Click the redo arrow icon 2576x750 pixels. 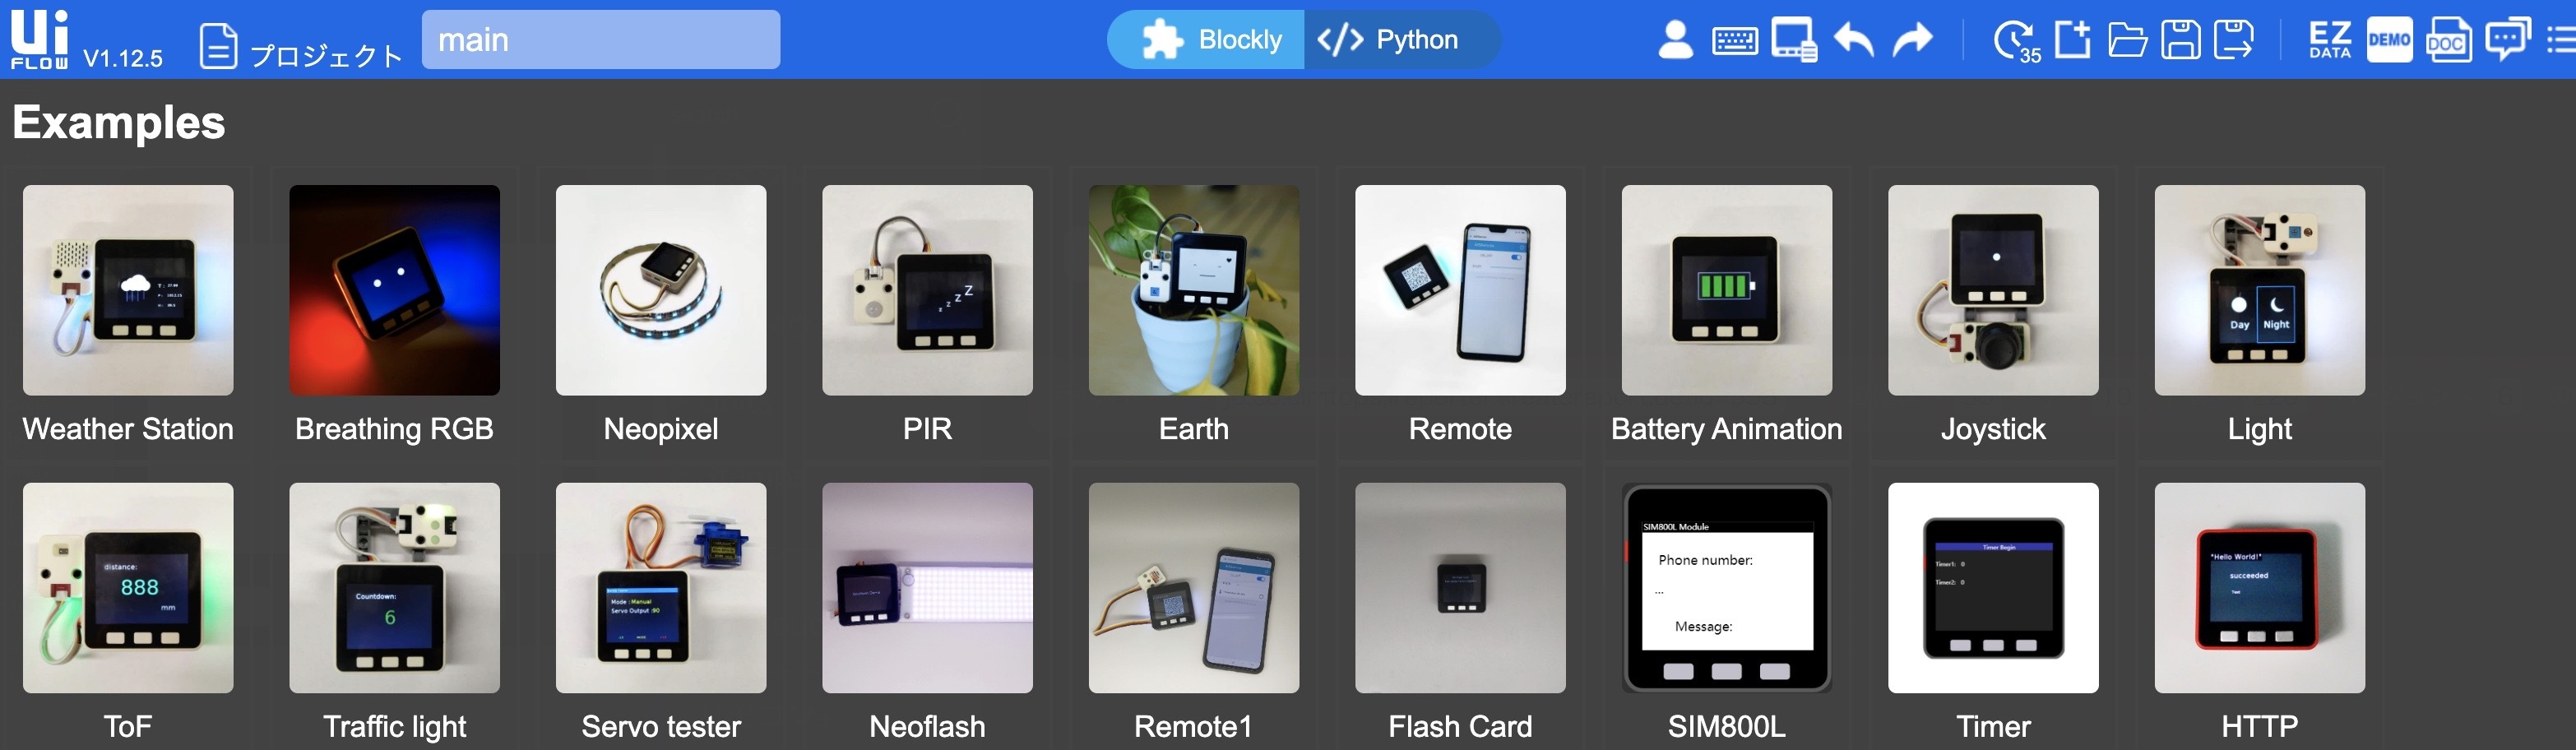pos(1912,40)
